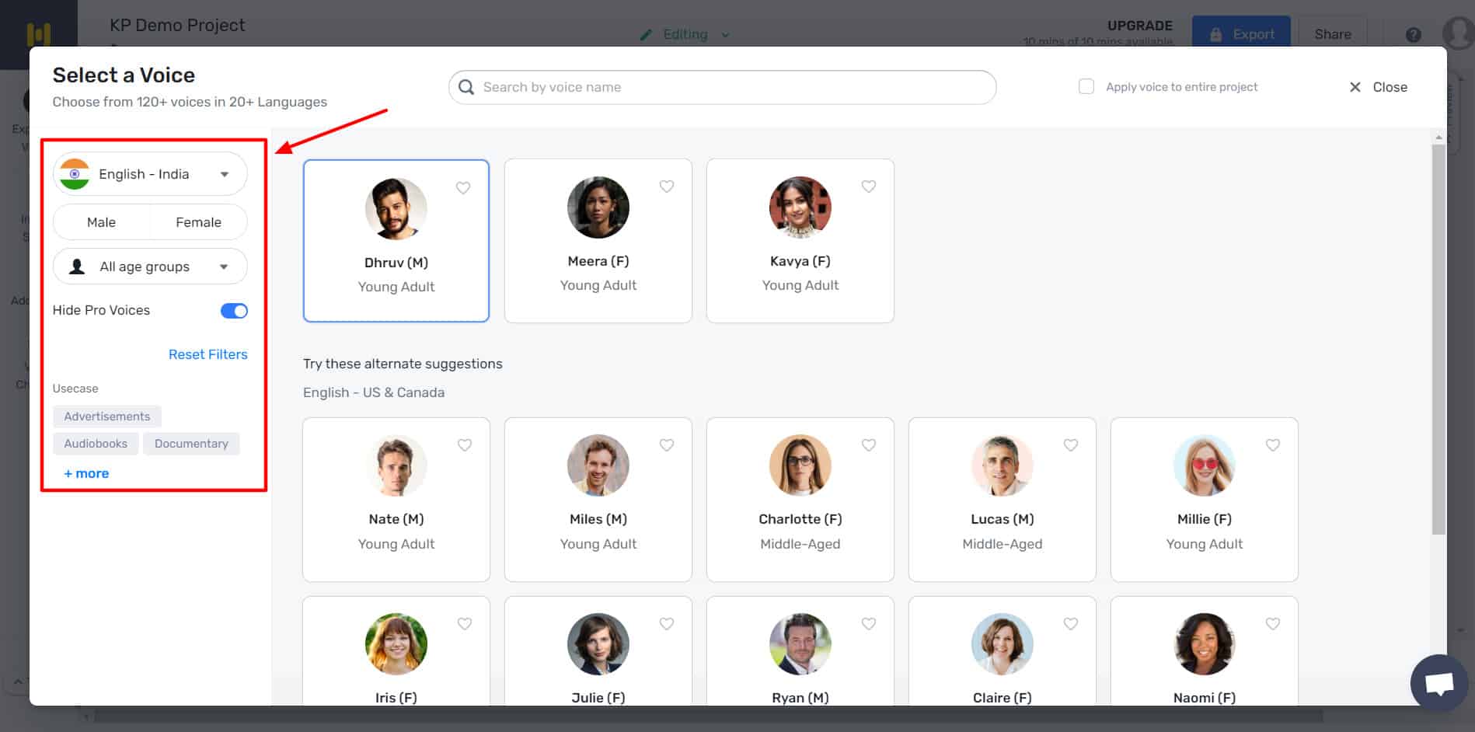Select the Audiobooks usecase tag
Screen dimensions: 1475x732
click(96, 444)
